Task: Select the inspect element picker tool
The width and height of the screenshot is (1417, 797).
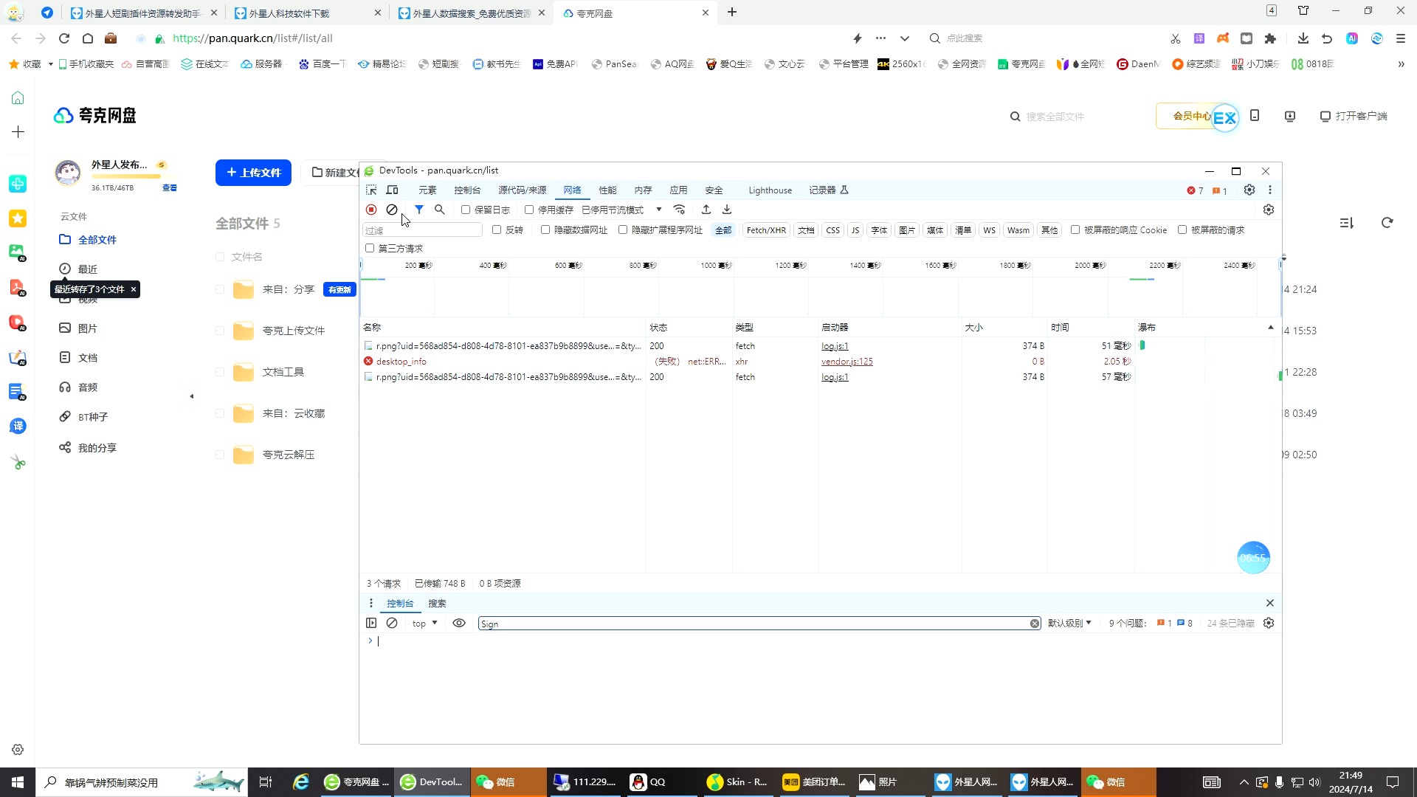Action: tap(371, 190)
